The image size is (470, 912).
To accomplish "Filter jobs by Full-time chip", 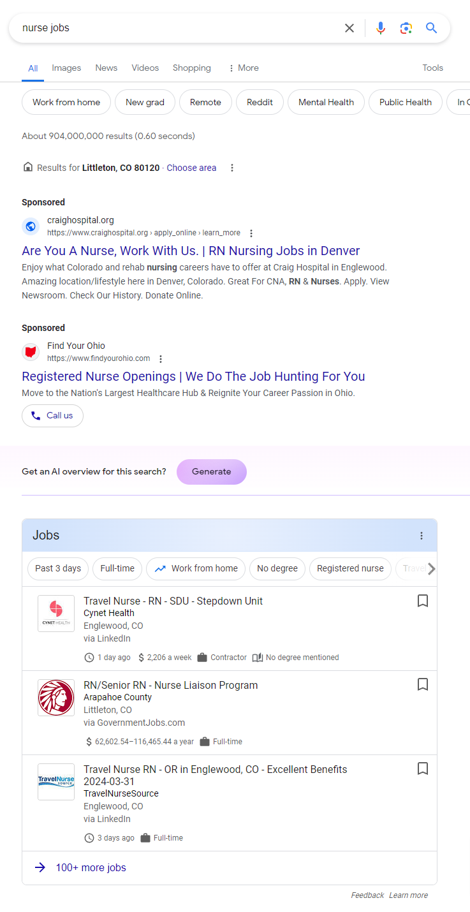I will point(117,568).
